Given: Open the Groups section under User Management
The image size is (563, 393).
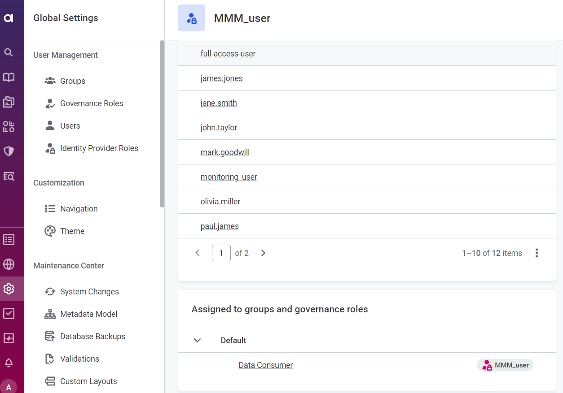Looking at the screenshot, I should [x=72, y=81].
